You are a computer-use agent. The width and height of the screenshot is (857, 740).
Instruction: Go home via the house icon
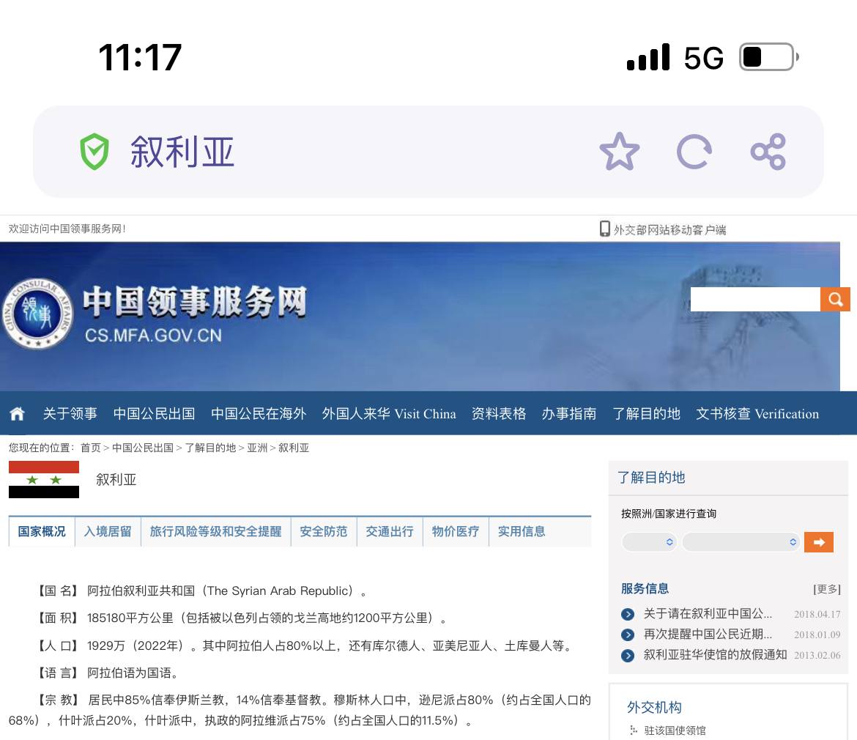coord(17,414)
